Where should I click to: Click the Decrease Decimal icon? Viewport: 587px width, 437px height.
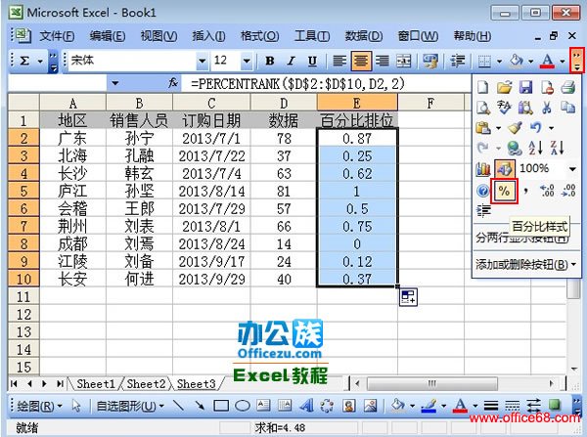568,191
